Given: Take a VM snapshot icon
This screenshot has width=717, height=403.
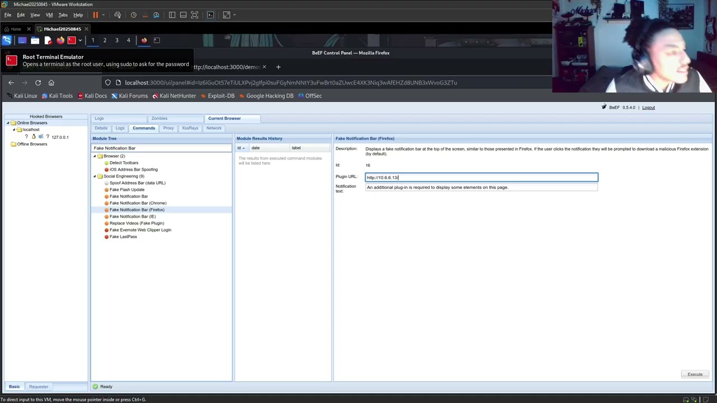Looking at the screenshot, I should pyautogui.click(x=133, y=15).
